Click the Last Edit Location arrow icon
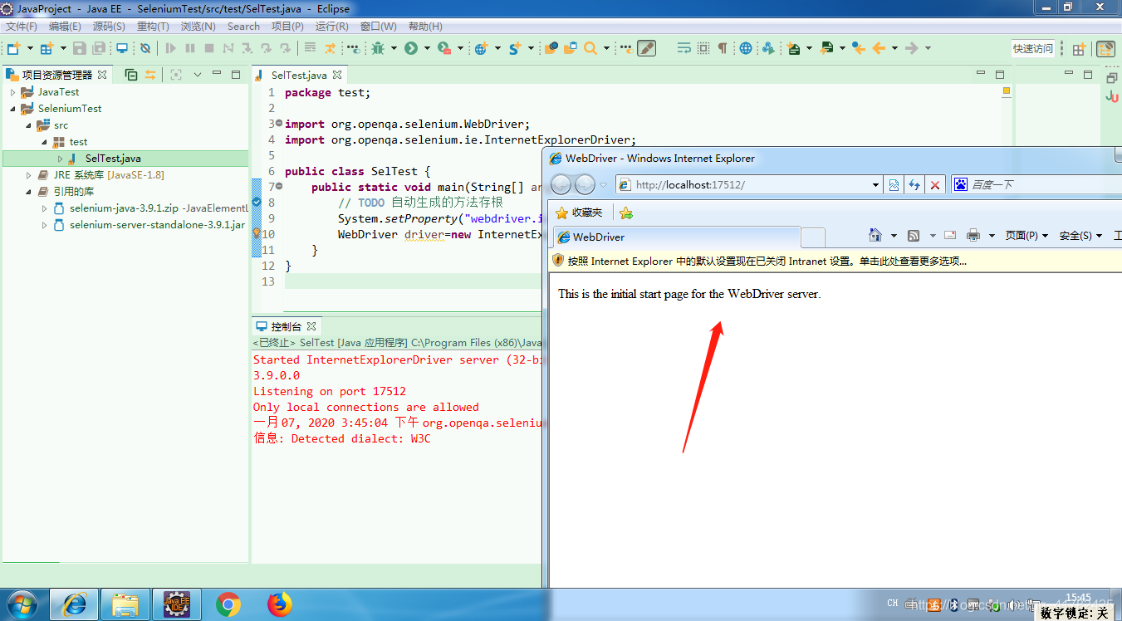Viewport: 1122px width, 621px height. [859, 48]
